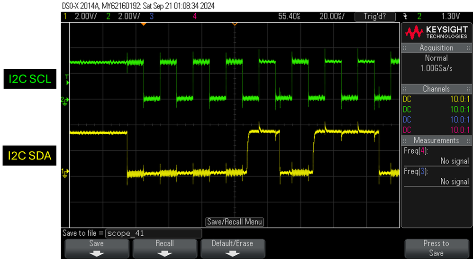The image size is (473, 259).
Task: Open the Recall softkey menu
Action: [165, 248]
